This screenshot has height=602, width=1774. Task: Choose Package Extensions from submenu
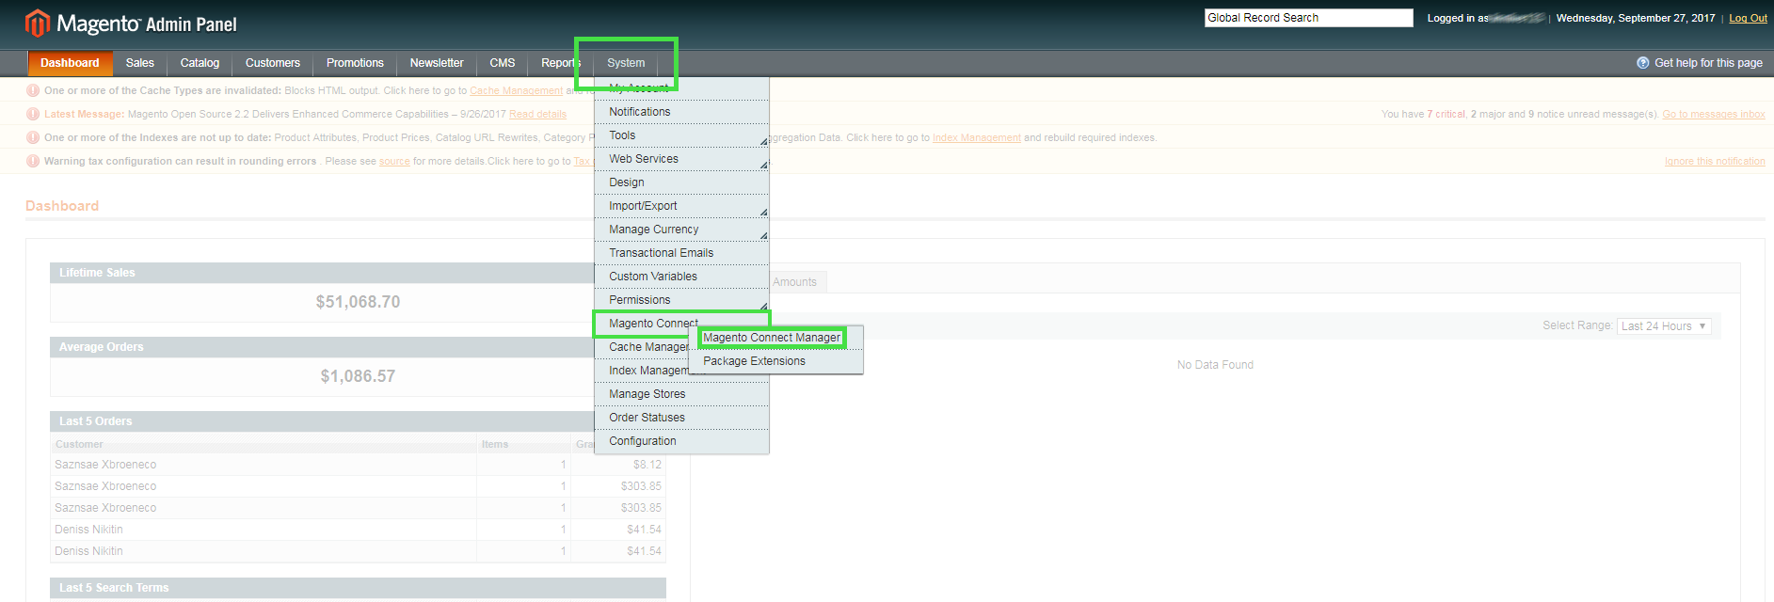[754, 361]
